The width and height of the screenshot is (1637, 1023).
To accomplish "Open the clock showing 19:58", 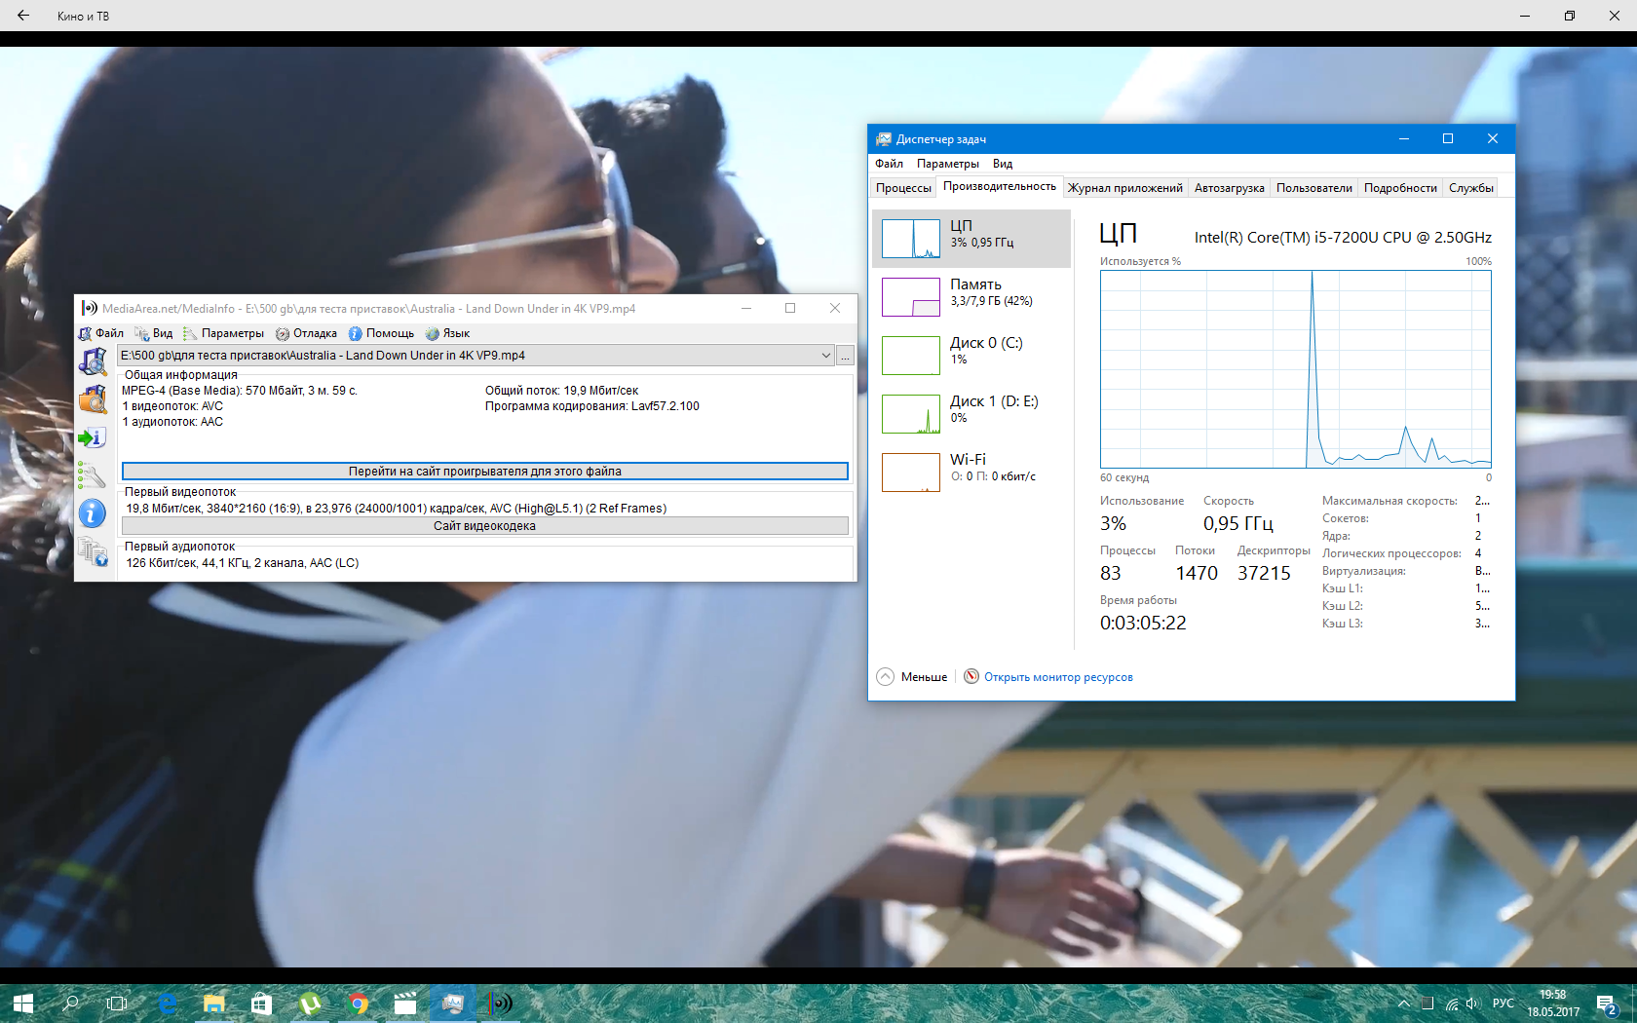I will [1553, 1004].
